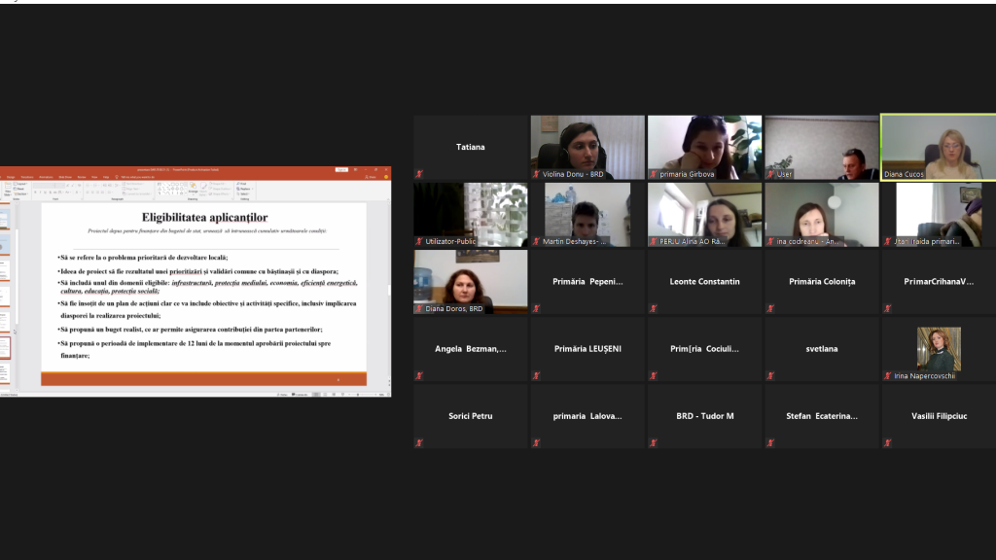Image resolution: width=996 pixels, height=560 pixels.
Task: Click the Replace button in Editing group
Action: 244,189
